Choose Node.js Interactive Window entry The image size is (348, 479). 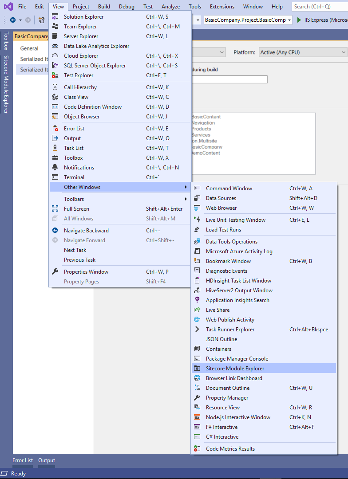point(264,417)
